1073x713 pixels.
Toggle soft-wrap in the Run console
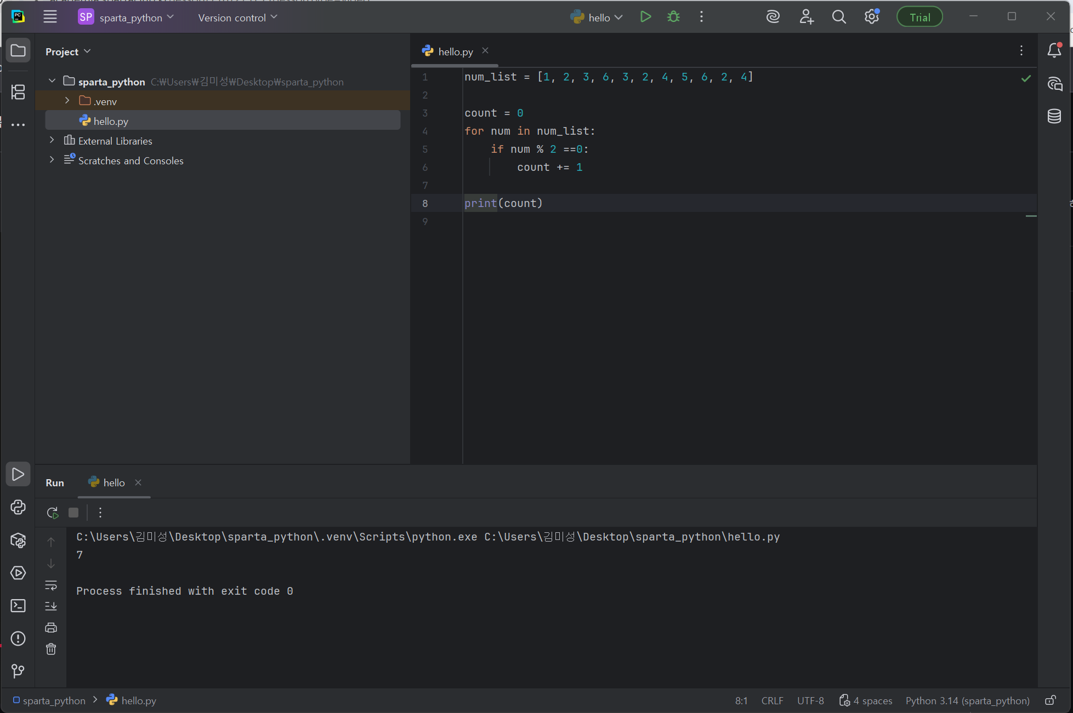click(51, 585)
